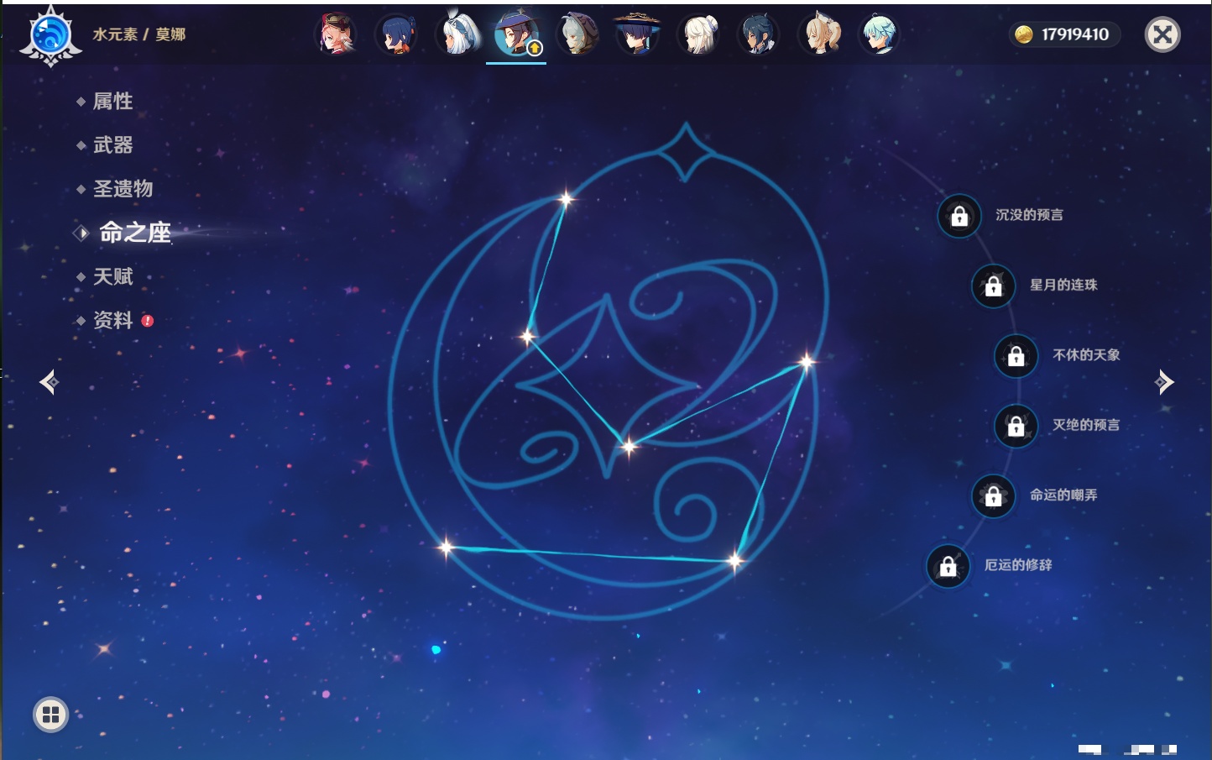Image resolution: width=1212 pixels, height=760 pixels.
Task: Open the four-square grid button
Action: 50,715
